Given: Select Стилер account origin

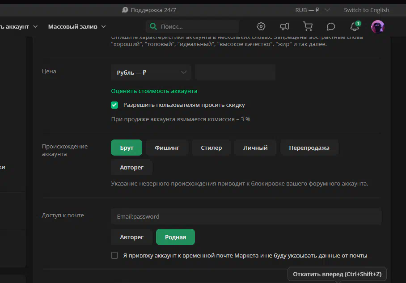Looking at the screenshot, I should point(211,148).
